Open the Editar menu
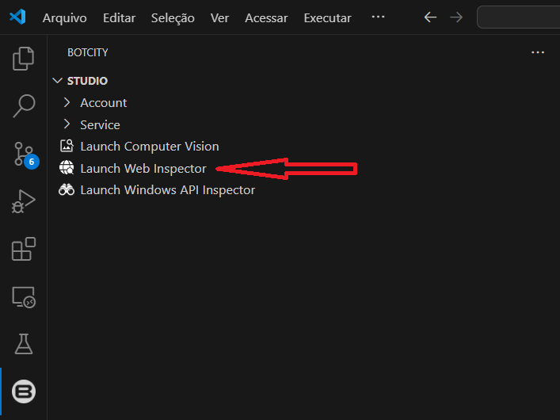 pyautogui.click(x=119, y=17)
